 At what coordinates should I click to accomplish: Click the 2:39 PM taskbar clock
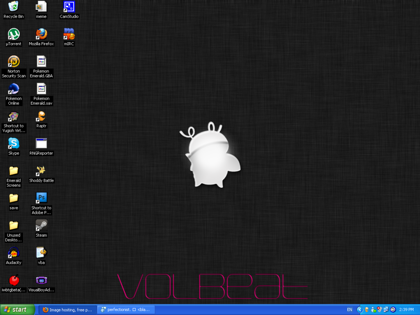[406, 310]
